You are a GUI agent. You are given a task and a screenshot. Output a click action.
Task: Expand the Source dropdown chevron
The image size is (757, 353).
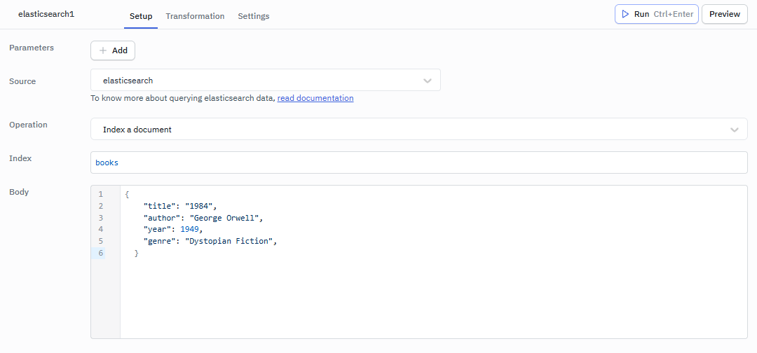(428, 81)
